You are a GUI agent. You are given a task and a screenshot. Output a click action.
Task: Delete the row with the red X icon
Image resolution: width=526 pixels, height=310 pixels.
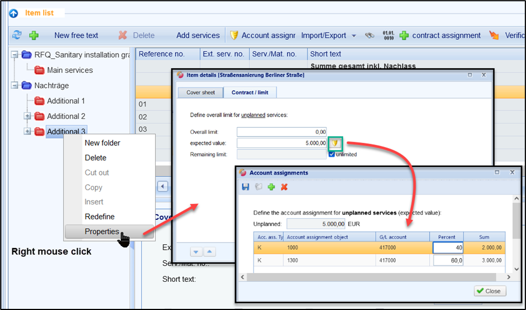coord(284,187)
